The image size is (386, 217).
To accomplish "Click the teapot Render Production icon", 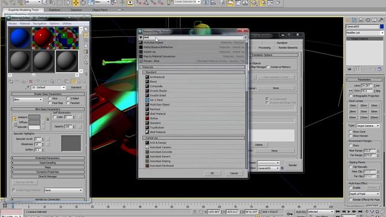I will tap(278, 2).
